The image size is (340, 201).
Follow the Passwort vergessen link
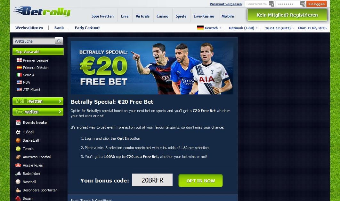click(x=226, y=4)
